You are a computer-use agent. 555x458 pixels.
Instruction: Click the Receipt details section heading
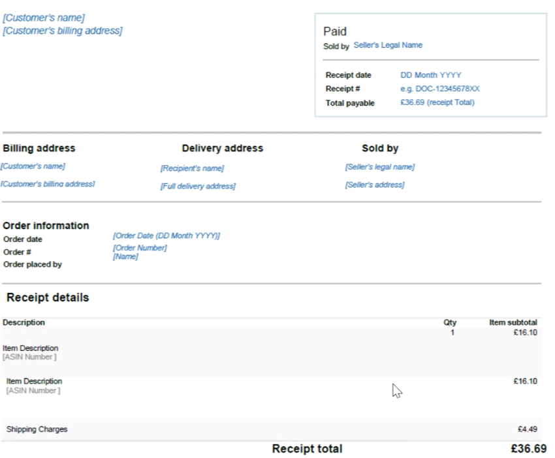(x=48, y=298)
